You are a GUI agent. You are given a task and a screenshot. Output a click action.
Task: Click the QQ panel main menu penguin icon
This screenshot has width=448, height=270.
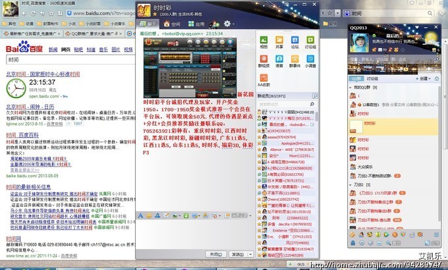click(x=353, y=243)
